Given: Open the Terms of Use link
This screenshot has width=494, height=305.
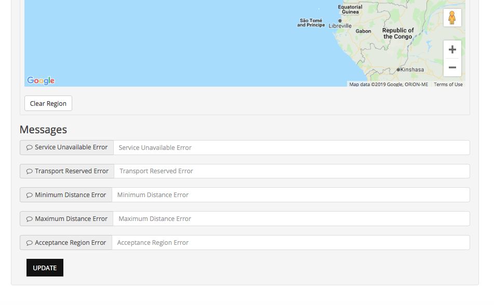Looking at the screenshot, I should click(448, 85).
